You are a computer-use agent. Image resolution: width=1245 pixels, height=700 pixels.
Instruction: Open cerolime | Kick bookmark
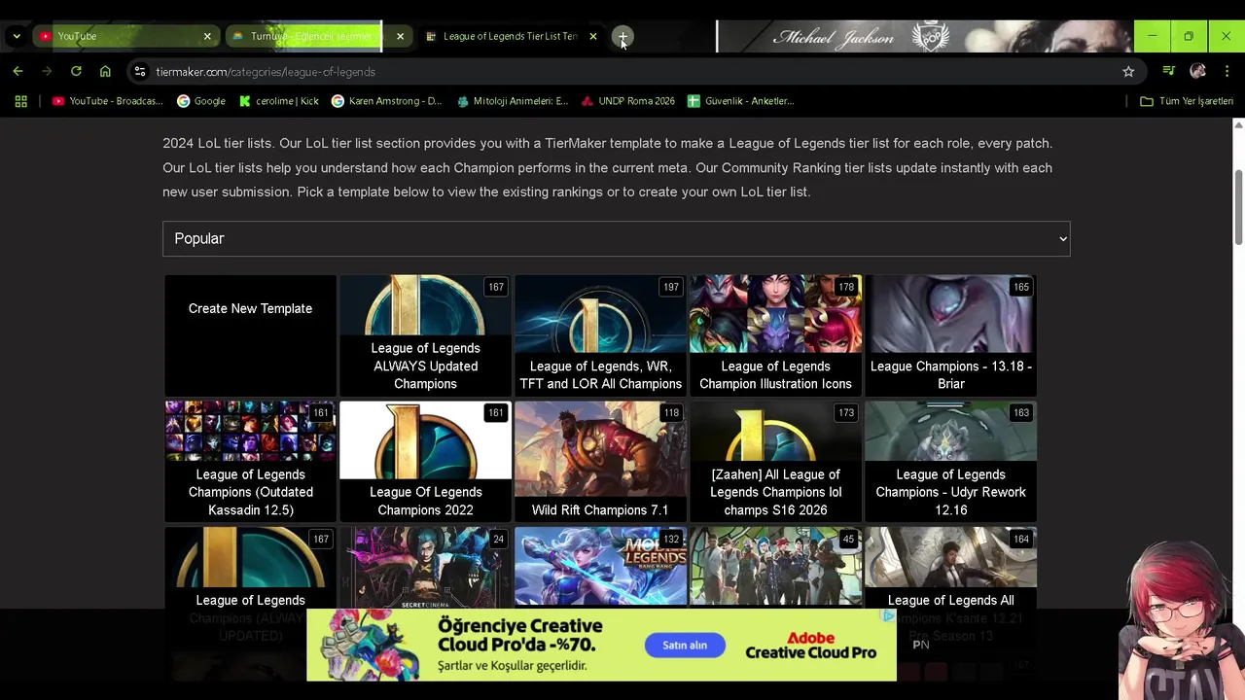coord(279,101)
